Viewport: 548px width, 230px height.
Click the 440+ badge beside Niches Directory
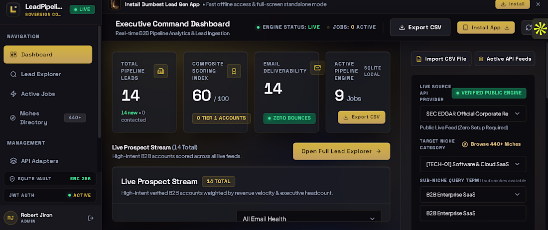point(75,118)
